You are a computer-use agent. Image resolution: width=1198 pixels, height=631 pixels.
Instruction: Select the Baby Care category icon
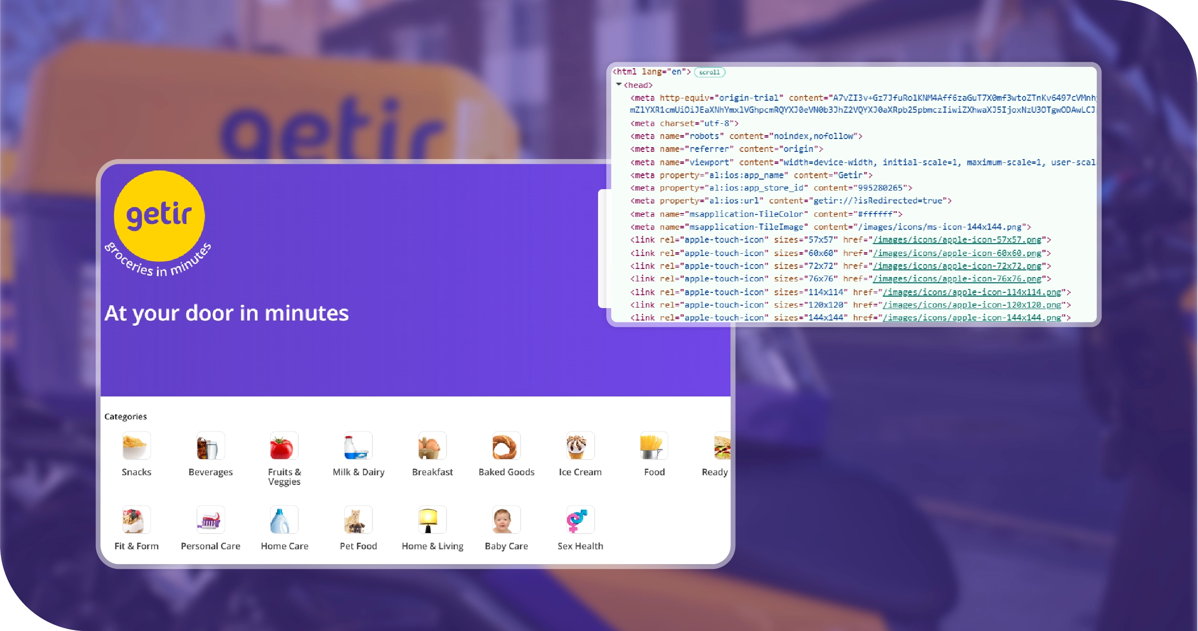tap(506, 520)
